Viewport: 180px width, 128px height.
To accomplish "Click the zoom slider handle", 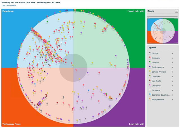I will pyautogui.click(x=148, y=17).
